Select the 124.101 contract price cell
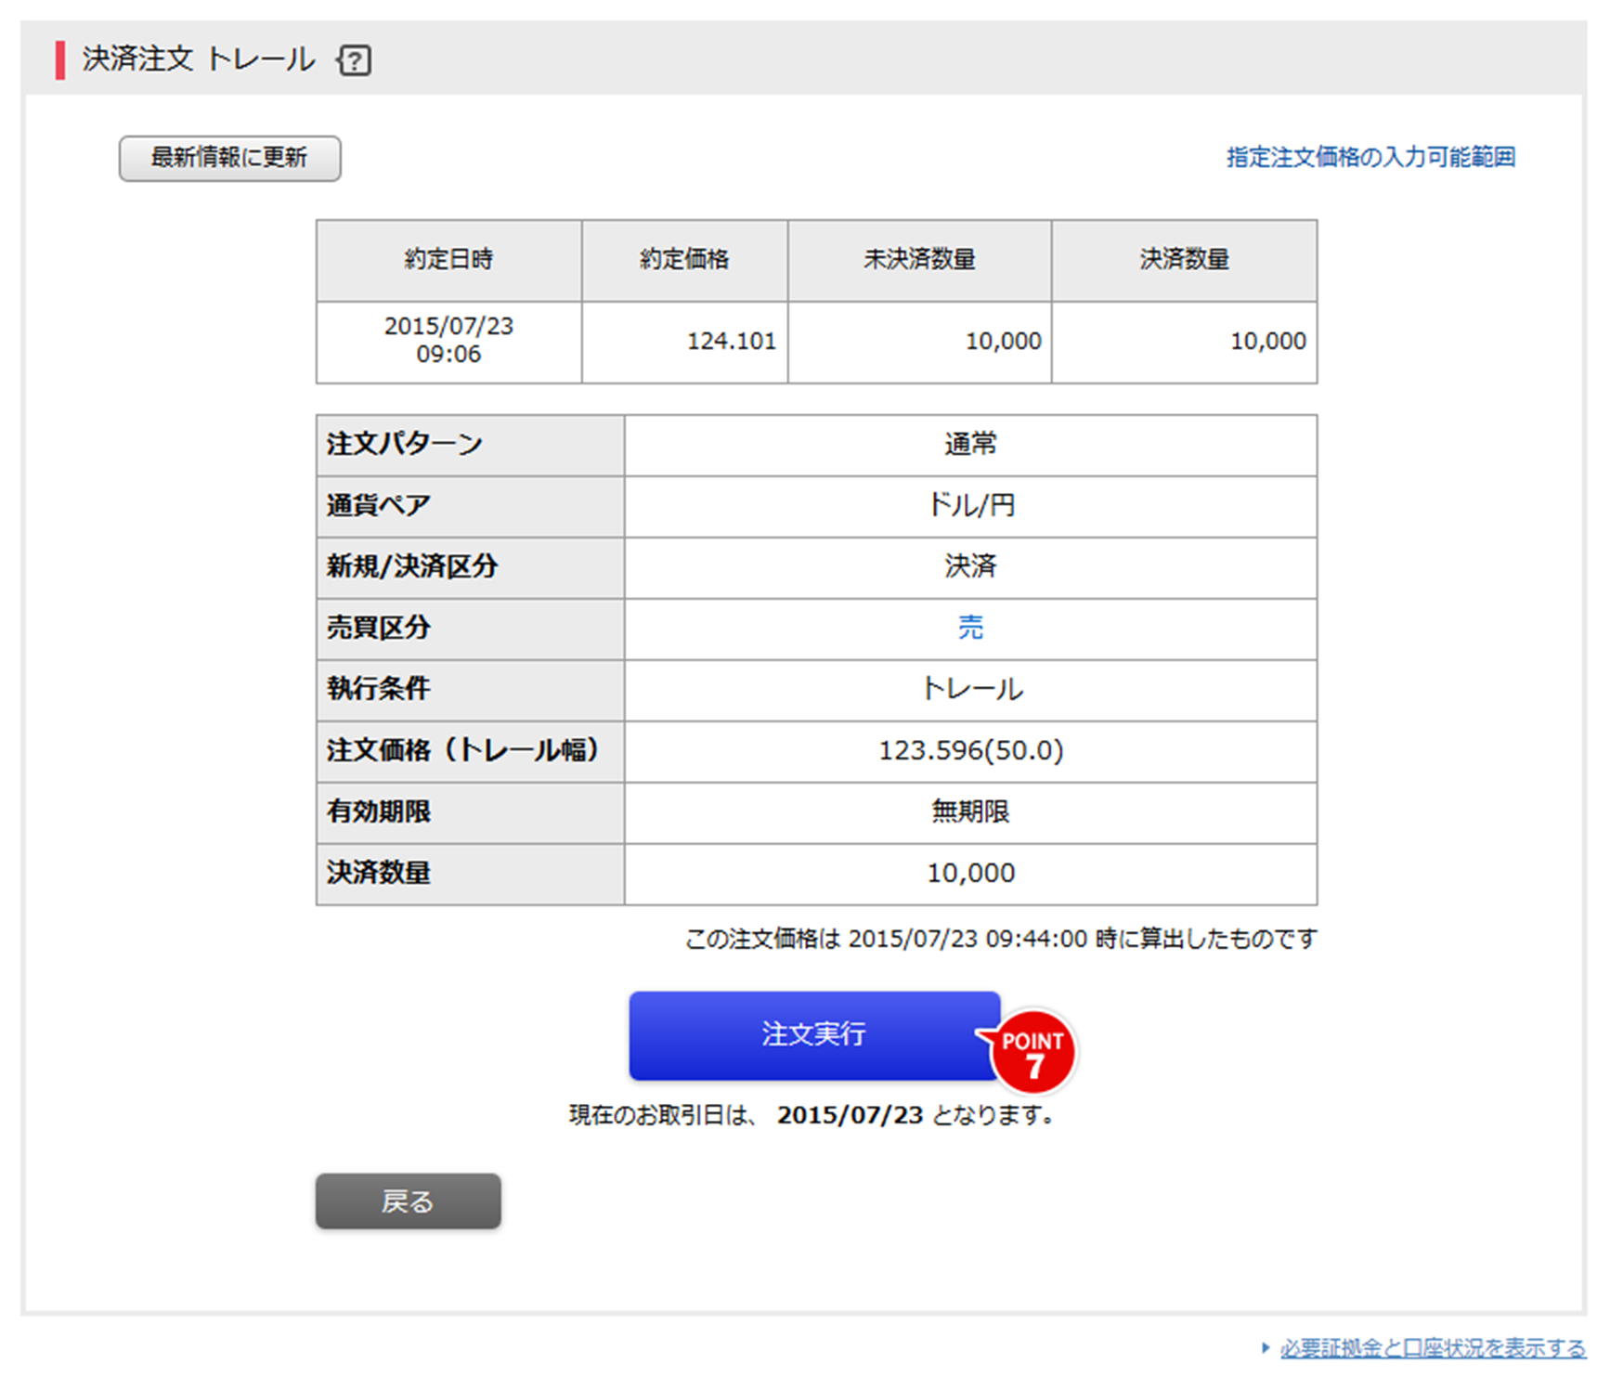 [731, 342]
